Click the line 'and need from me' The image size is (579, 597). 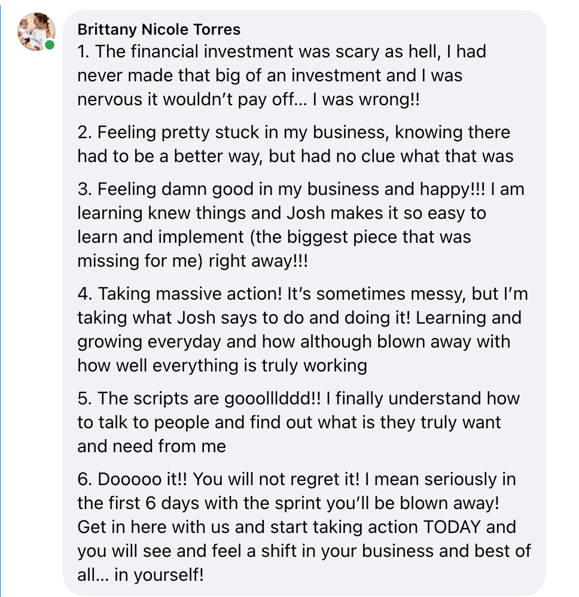coord(151,446)
